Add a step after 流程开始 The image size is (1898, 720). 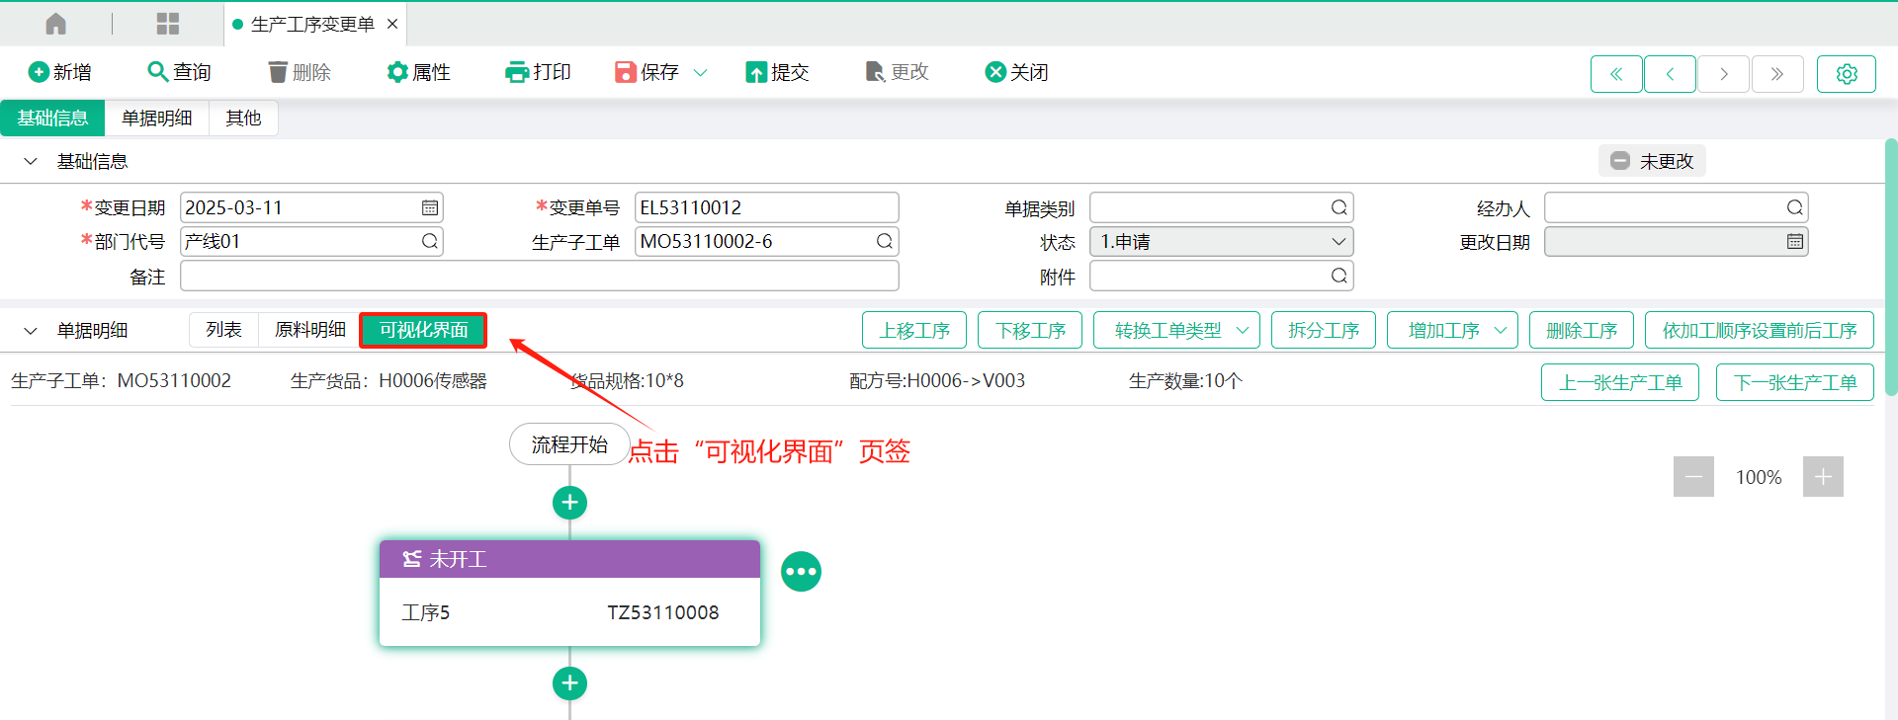tap(569, 503)
